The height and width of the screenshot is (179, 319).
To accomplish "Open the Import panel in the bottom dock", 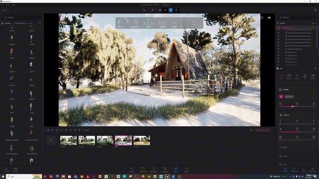I will [x=132, y=170].
